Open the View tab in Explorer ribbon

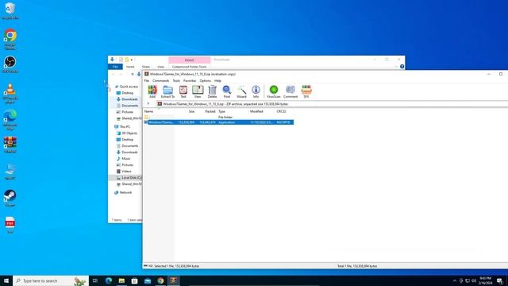tap(160, 67)
